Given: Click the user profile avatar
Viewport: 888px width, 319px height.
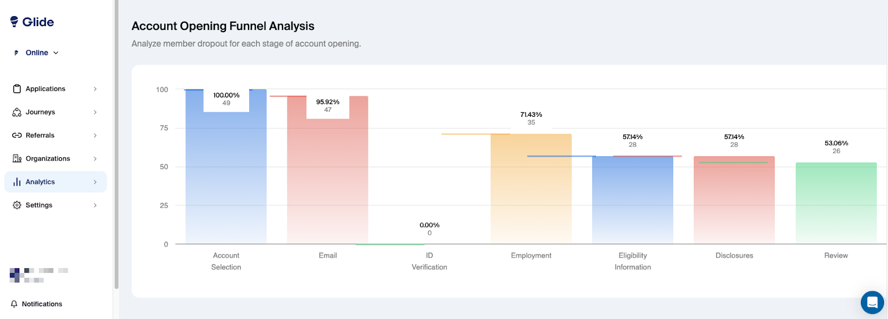Looking at the screenshot, I should (17, 275).
